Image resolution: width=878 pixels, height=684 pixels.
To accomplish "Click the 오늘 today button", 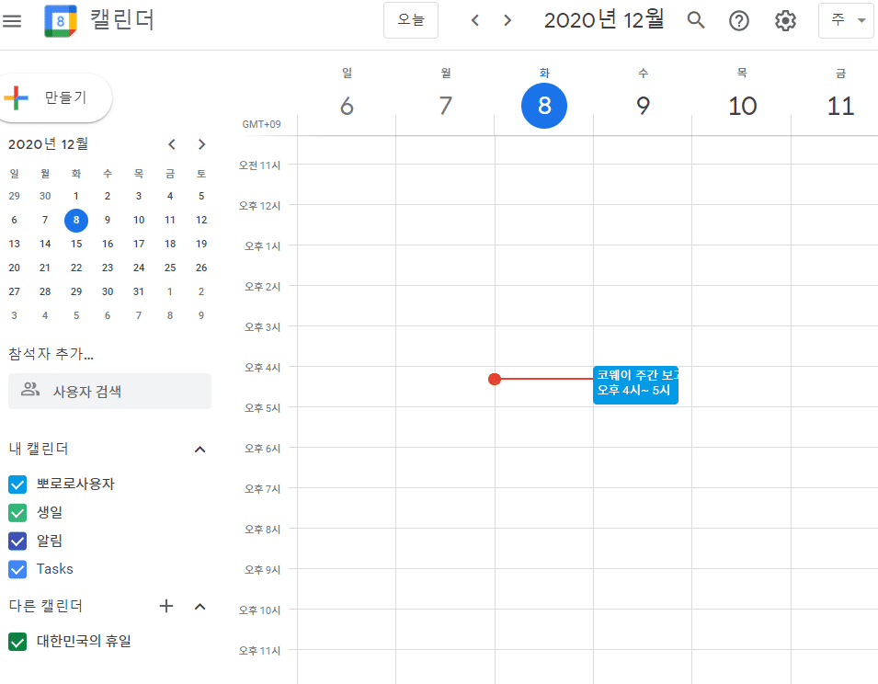I will 411,20.
